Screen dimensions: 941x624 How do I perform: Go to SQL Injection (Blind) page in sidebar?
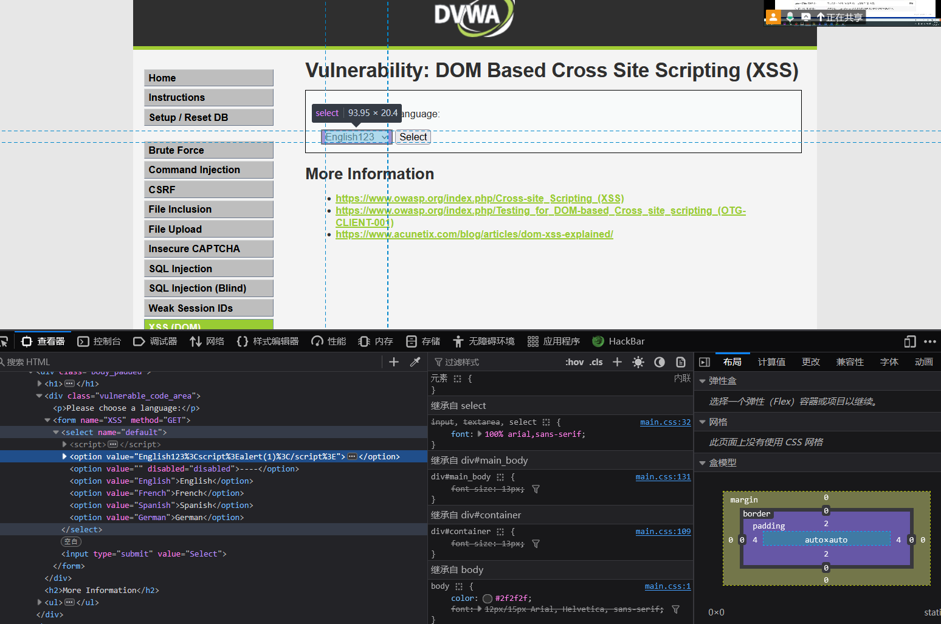click(x=209, y=289)
